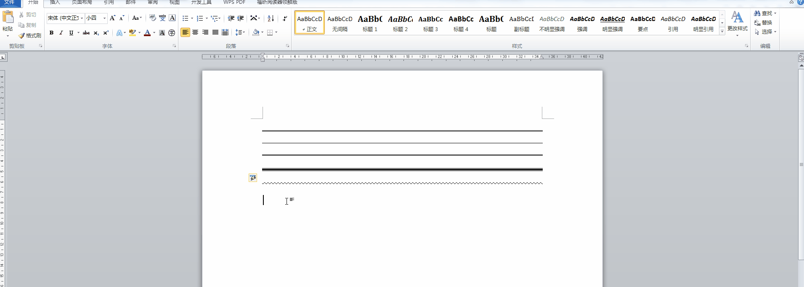Click the Paste (粘贴) clipboard icon
Viewport: 804px width, 287px height.
tap(8, 17)
